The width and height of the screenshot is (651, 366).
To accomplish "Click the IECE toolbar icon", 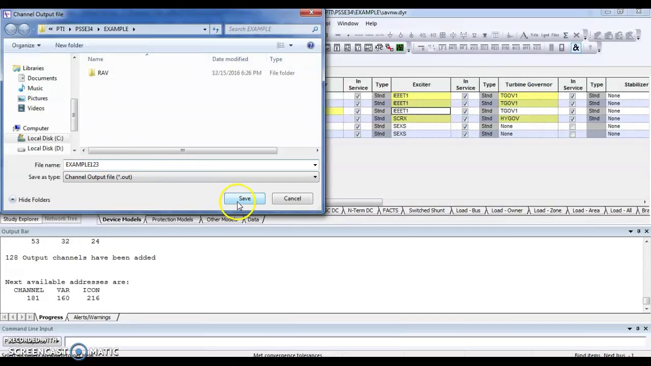I will (x=485, y=47).
